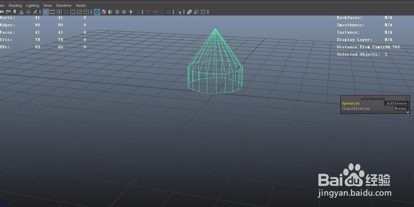Click the polyCBoolOp6 panel title
This screenshot has height=207, width=414.
point(373,99)
